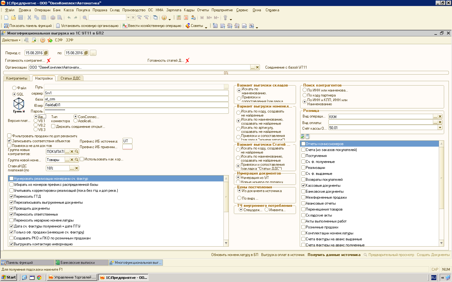This screenshot has width=452, height=282.
Task: Click Обновить номенклатуру в БП
Action: click(x=234, y=255)
